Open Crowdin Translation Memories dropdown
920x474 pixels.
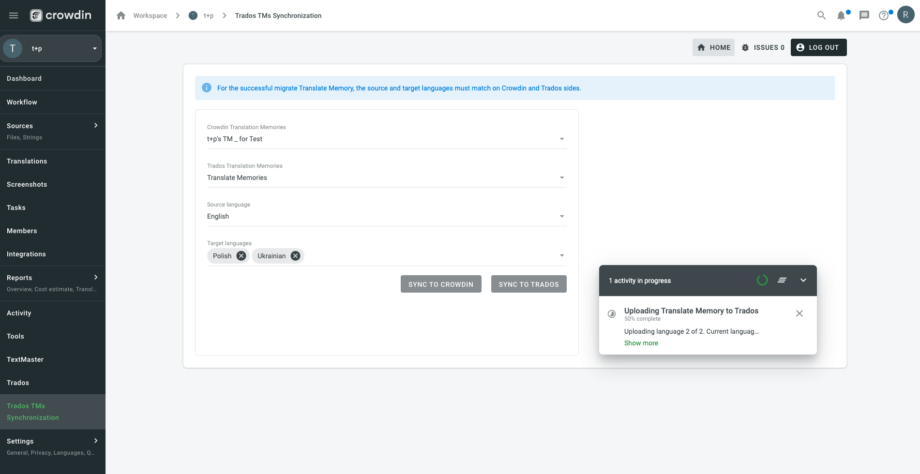[x=387, y=139]
